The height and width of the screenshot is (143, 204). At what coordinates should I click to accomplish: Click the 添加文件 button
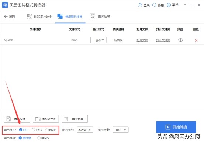click(17, 119)
